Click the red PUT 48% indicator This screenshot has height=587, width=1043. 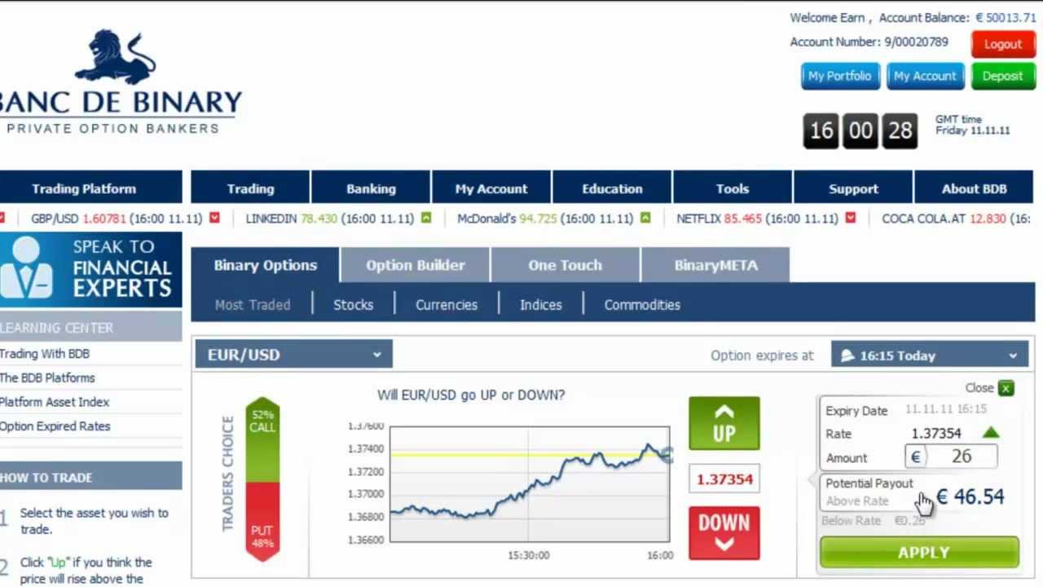(x=262, y=522)
